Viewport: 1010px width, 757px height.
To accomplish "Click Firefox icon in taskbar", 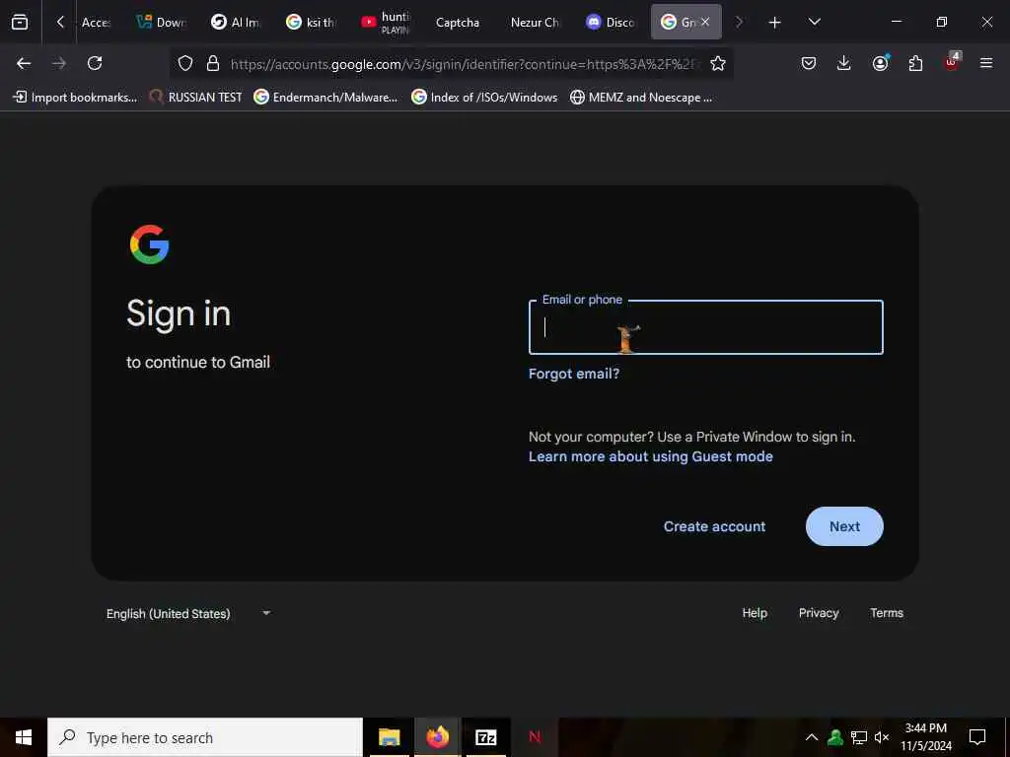I will (437, 737).
